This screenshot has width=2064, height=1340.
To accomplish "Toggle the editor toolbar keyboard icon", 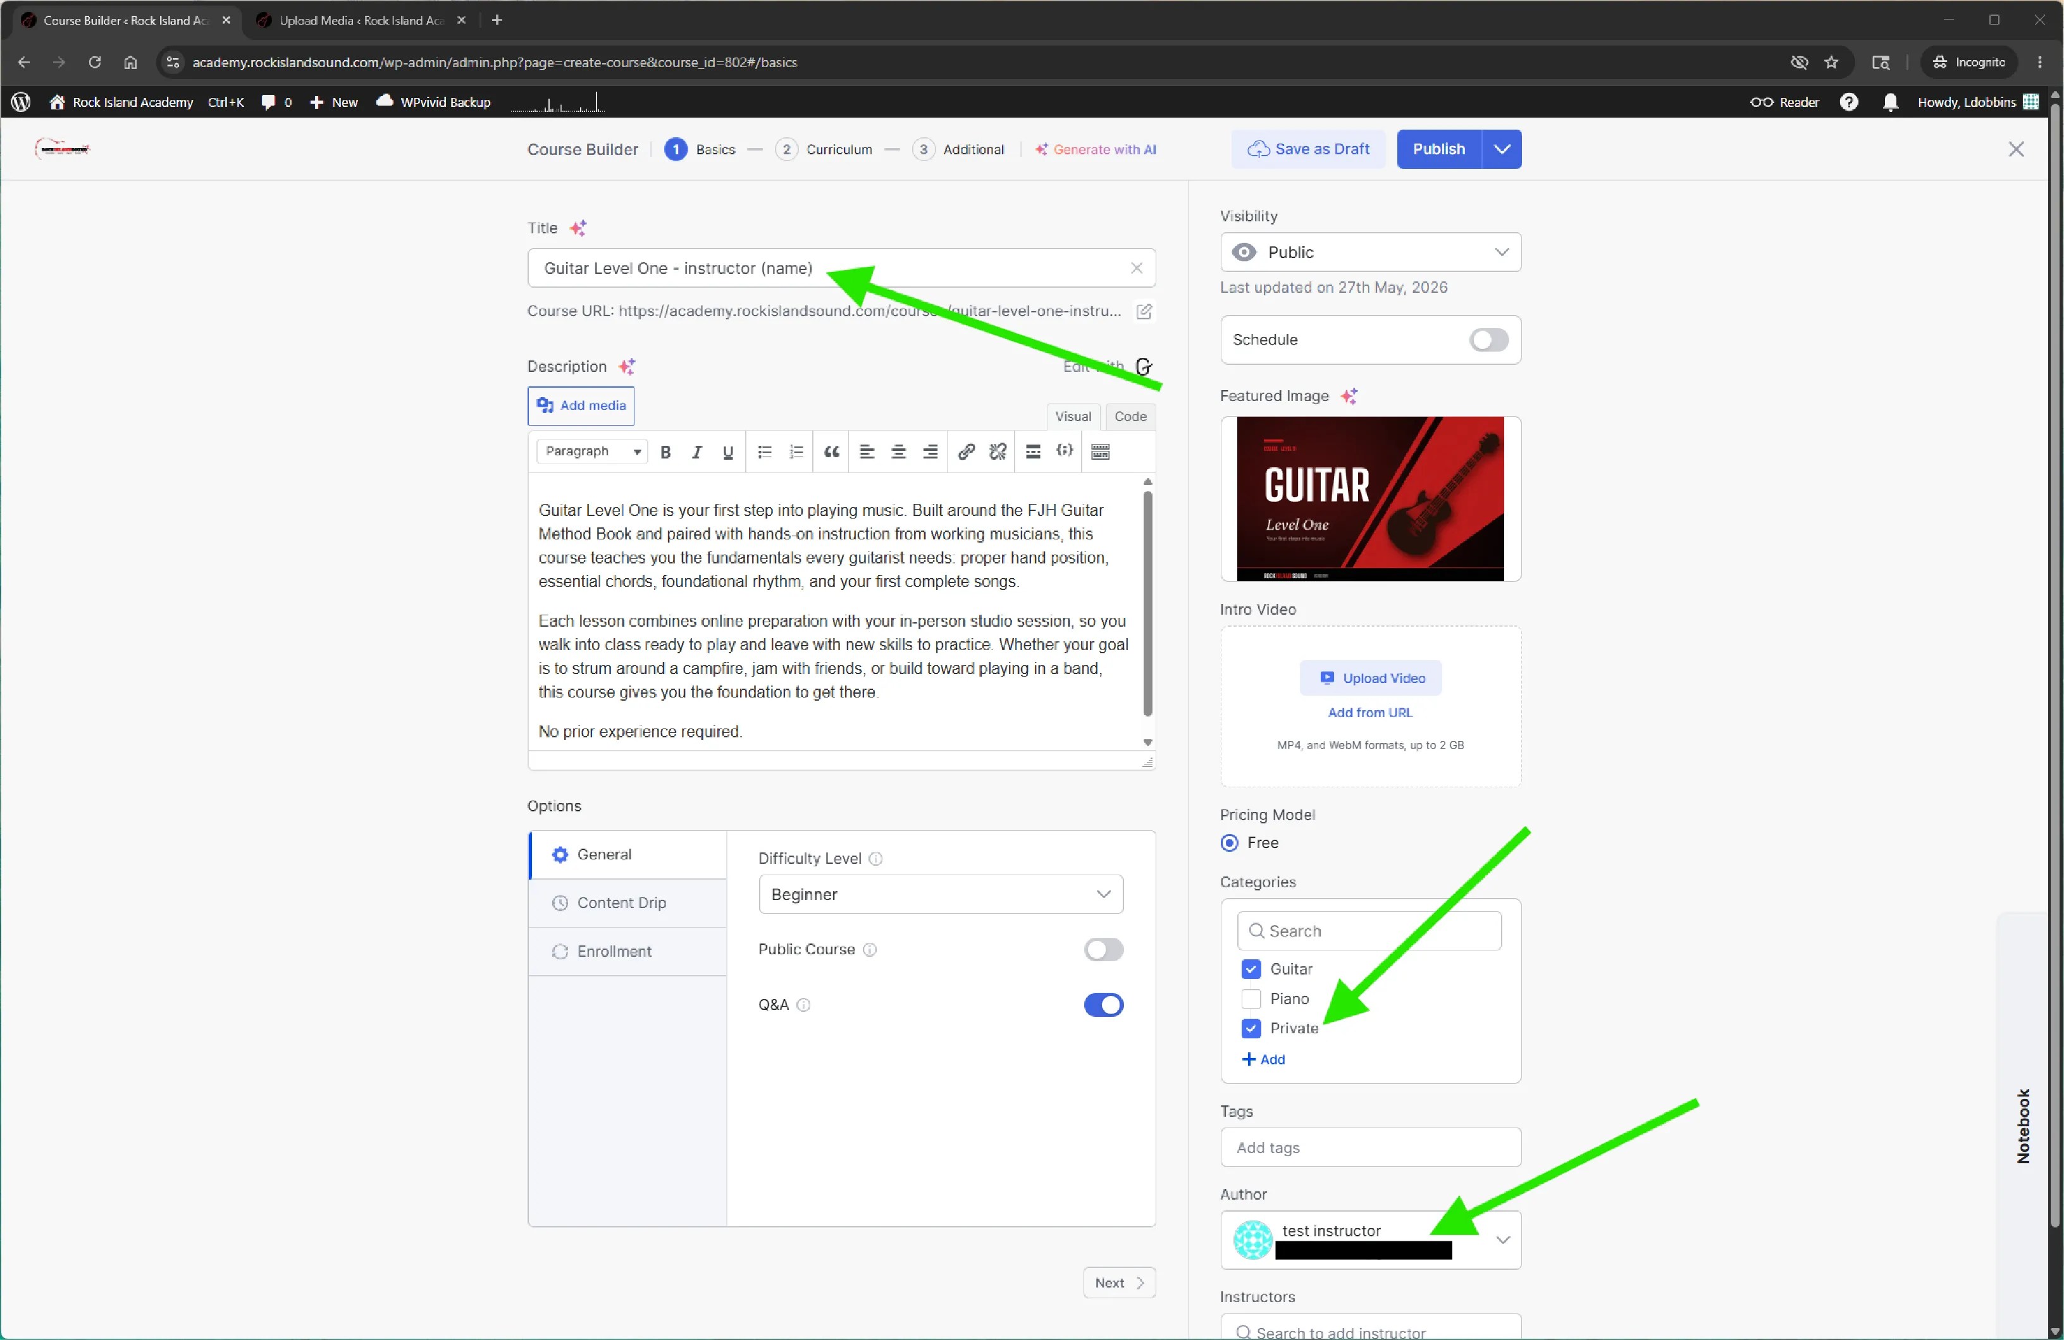I will 1101,452.
